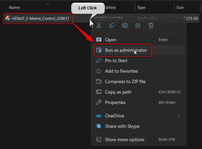Select Pin to Start
Screen dimensions: 202x149
tap(116, 61)
